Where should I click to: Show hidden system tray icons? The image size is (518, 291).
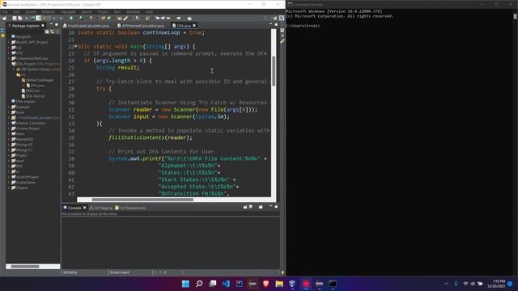pyautogui.click(x=446, y=284)
